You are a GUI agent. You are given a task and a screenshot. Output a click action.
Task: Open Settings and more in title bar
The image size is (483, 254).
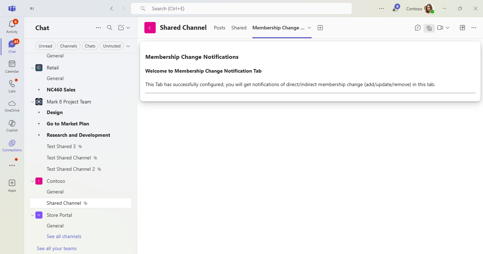(381, 9)
